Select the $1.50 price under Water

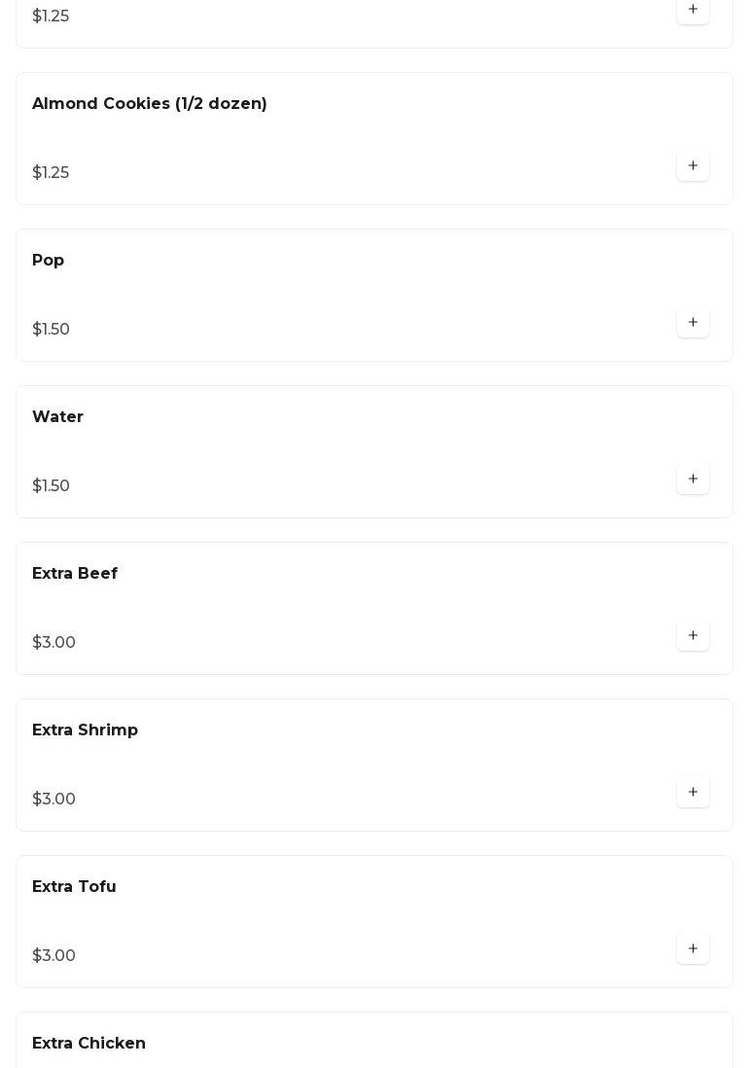52,486
